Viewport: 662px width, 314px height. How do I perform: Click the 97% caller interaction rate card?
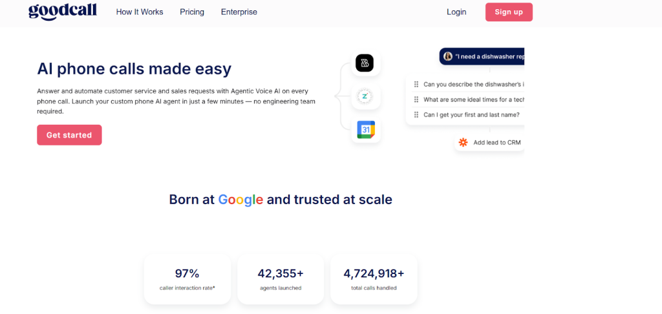tap(187, 278)
